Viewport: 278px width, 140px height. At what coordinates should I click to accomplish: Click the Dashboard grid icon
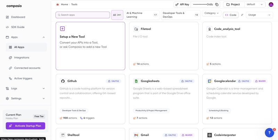tap(7, 17)
